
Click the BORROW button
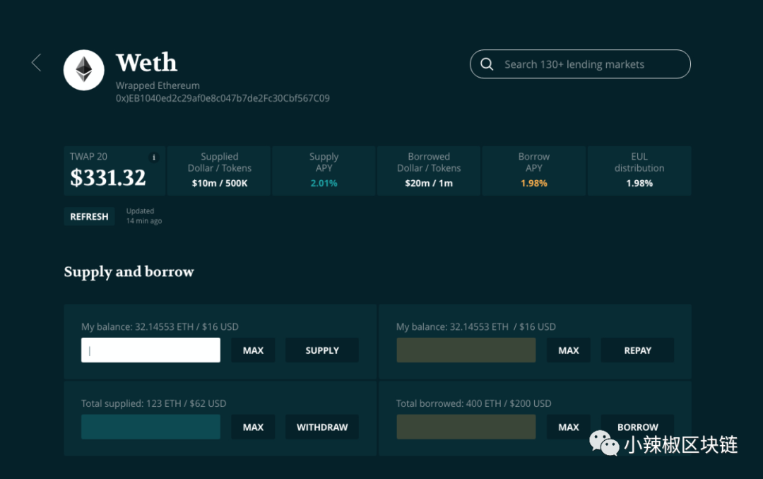point(637,427)
